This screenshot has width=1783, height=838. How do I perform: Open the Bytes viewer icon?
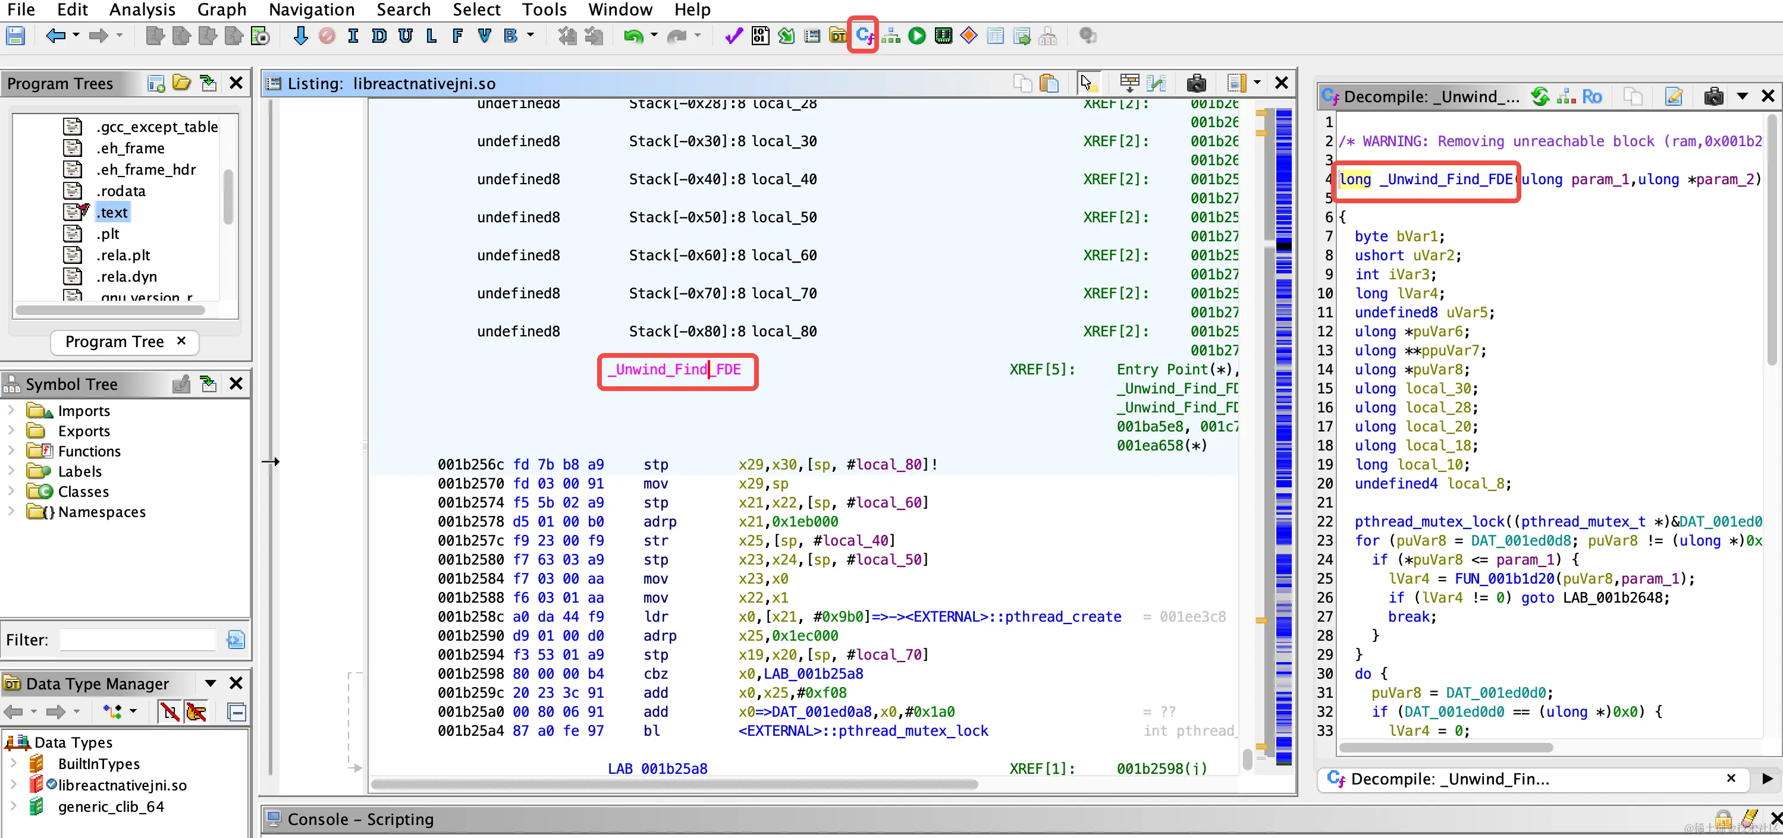click(760, 36)
